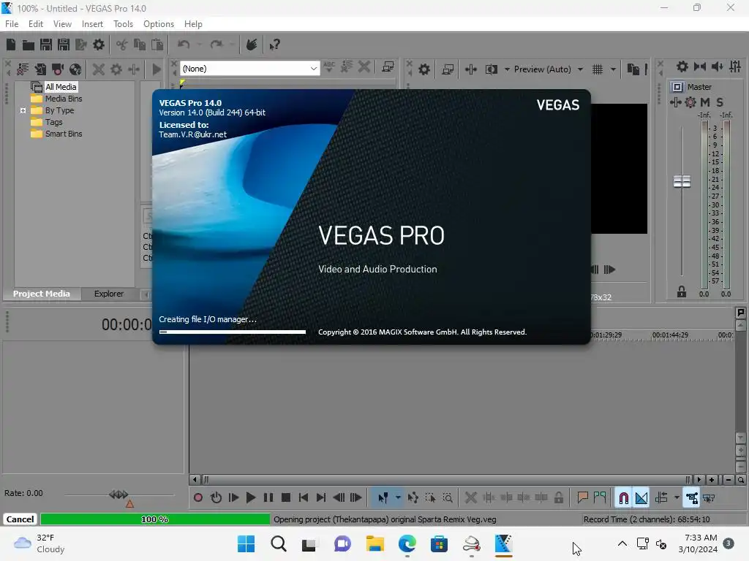This screenshot has width=749, height=561.
Task: Toggle Enable Snapping magnet icon
Action: coord(623,498)
